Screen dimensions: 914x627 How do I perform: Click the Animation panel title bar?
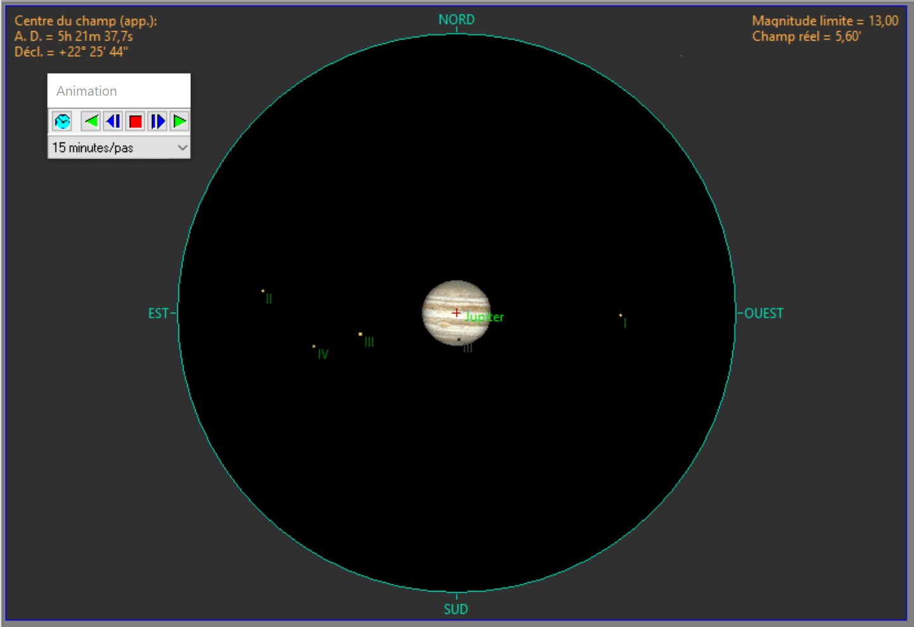[x=119, y=91]
